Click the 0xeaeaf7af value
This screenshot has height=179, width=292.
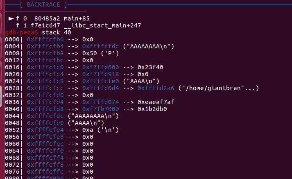click(x=156, y=102)
